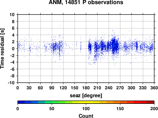Click the y-axis tick label '10'
This screenshot has width=158, height=118.
click(x=12, y=15)
